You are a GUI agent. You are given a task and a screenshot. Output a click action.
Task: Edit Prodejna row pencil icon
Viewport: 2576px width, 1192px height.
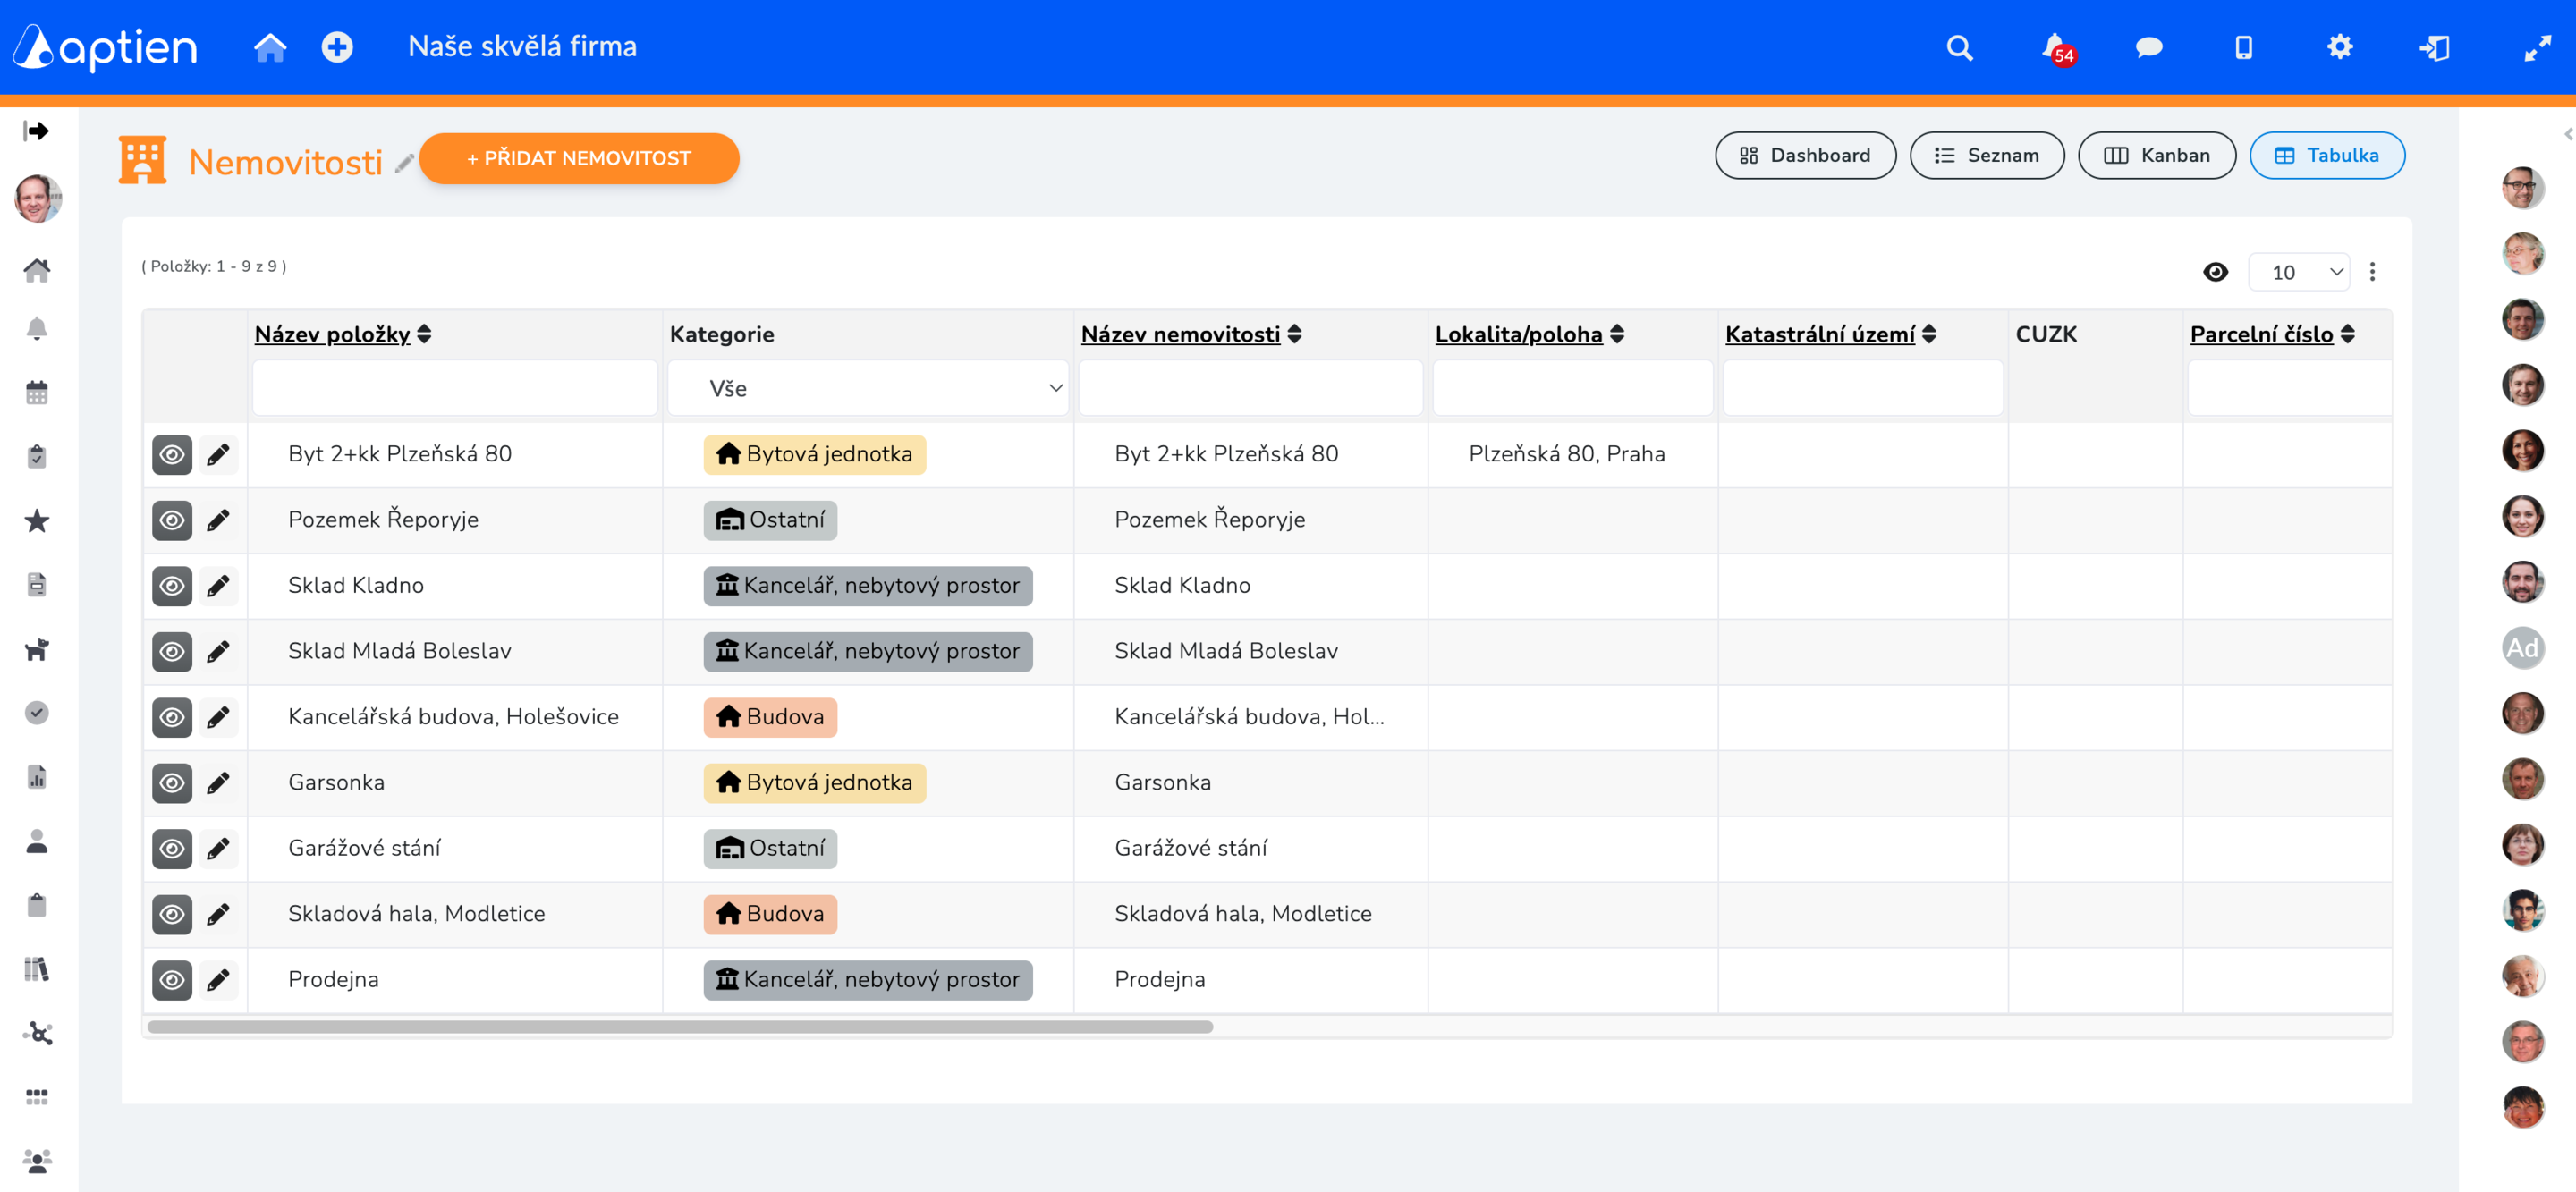pyautogui.click(x=218, y=980)
